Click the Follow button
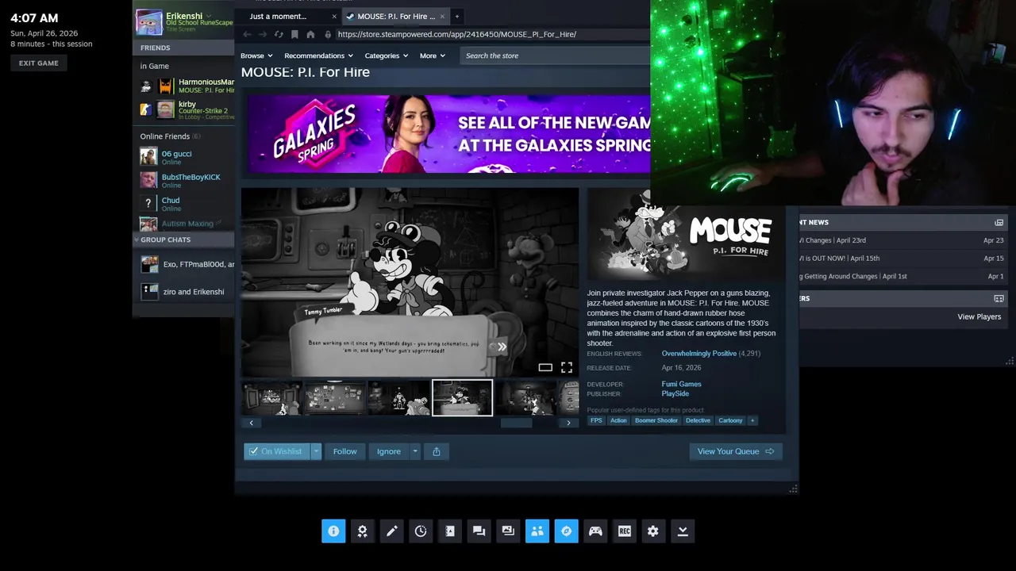The image size is (1016, 571). point(345,451)
